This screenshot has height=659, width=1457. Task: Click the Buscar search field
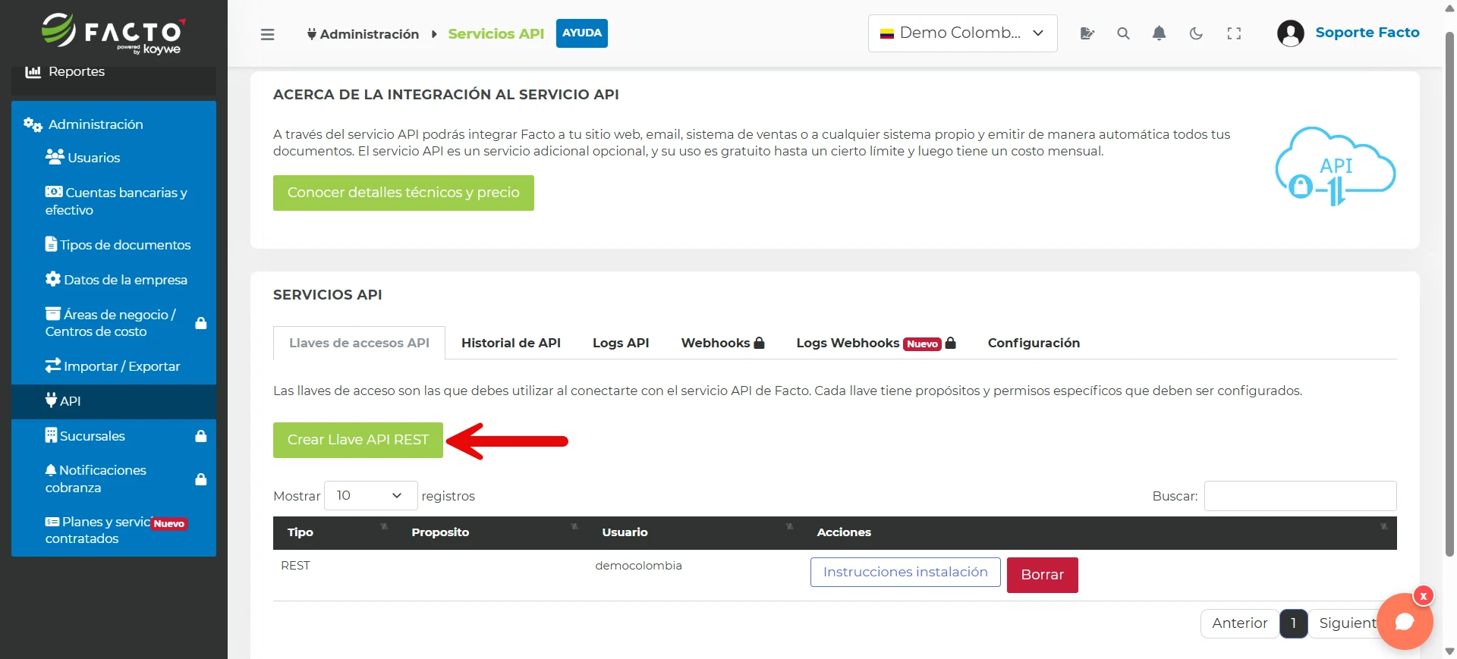click(x=1300, y=495)
